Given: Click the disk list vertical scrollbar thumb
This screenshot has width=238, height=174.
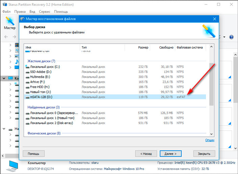Looking at the screenshot, I should coord(211,84).
